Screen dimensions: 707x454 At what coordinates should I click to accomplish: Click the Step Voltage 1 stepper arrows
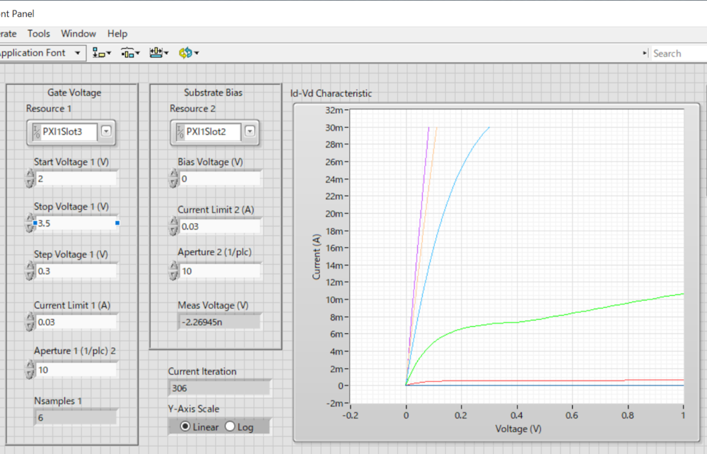[x=30, y=271]
